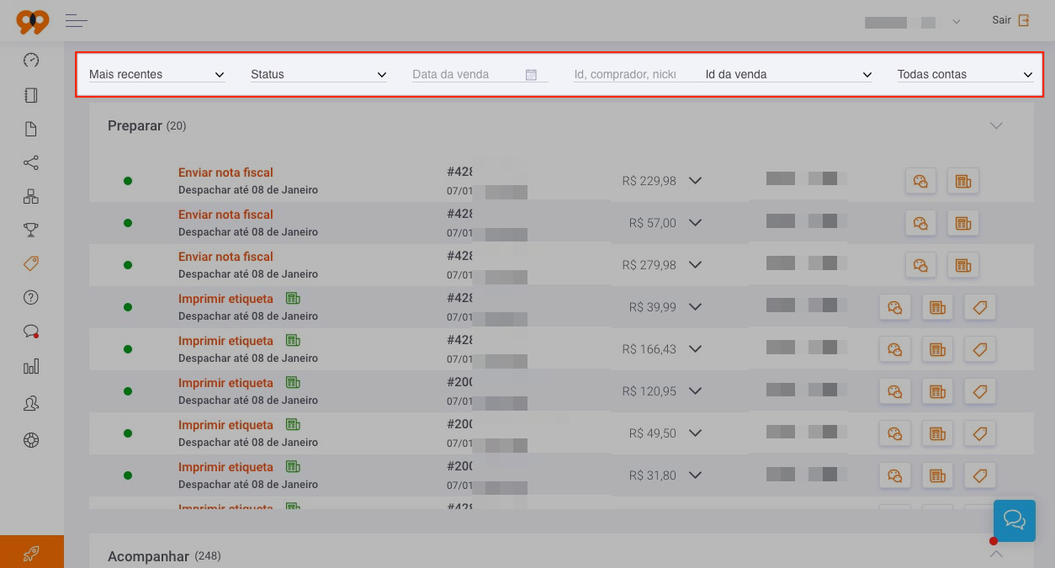This screenshot has width=1055, height=568.
Task: Print label tag icon for R$ 39,99 order
Action: click(x=980, y=307)
